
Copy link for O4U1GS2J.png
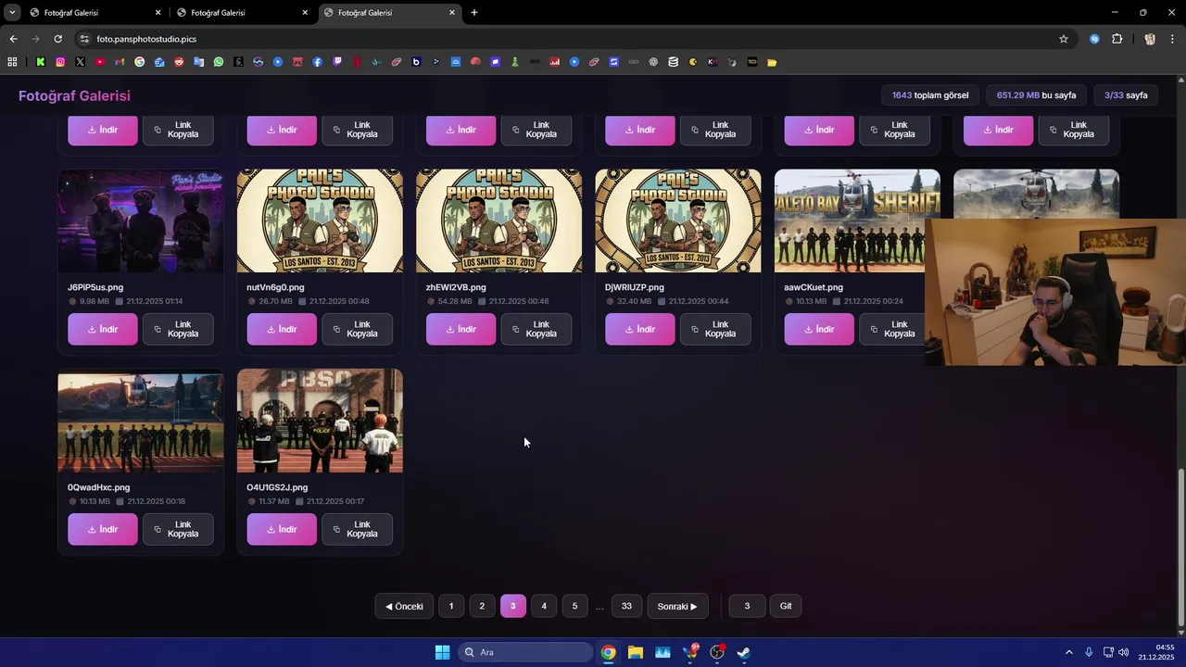(357, 529)
